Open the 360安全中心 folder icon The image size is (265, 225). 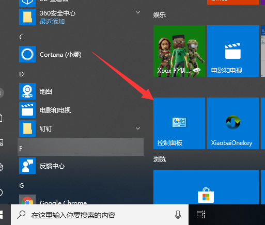27,17
